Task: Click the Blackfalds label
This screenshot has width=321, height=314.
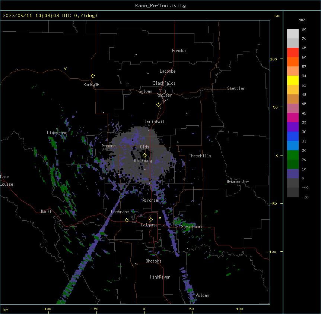Action: coord(164,83)
